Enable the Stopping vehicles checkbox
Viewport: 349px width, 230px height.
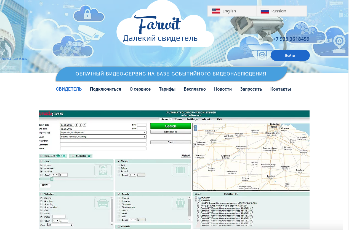pyautogui.click(x=41, y=204)
